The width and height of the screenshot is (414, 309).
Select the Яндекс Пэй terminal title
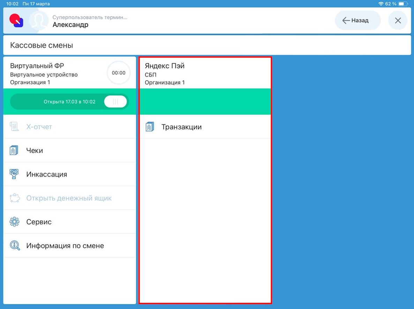(x=165, y=66)
